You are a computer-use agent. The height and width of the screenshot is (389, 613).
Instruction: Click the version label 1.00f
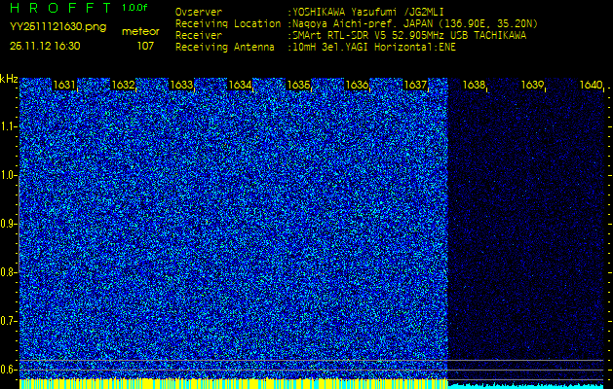coord(134,8)
